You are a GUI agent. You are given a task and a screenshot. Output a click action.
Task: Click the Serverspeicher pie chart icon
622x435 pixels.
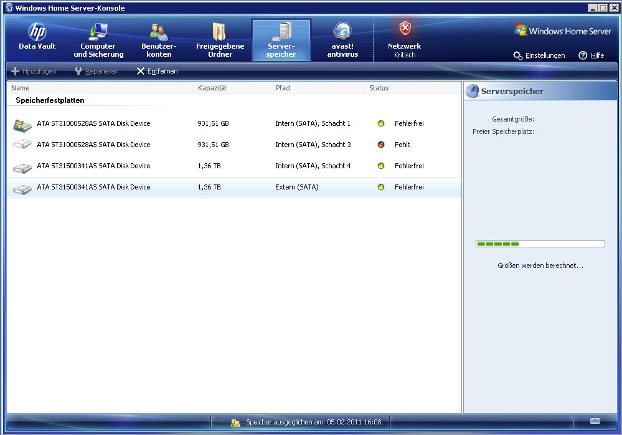[x=473, y=91]
